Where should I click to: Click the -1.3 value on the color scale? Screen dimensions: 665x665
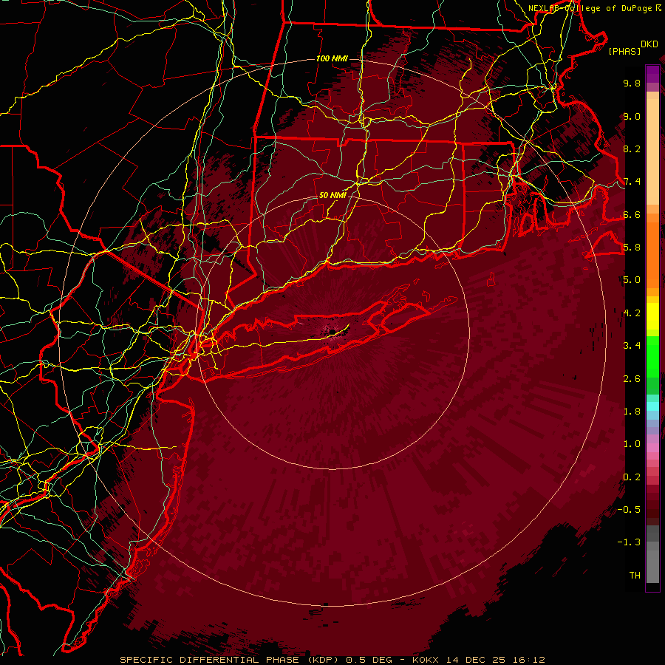629,542
